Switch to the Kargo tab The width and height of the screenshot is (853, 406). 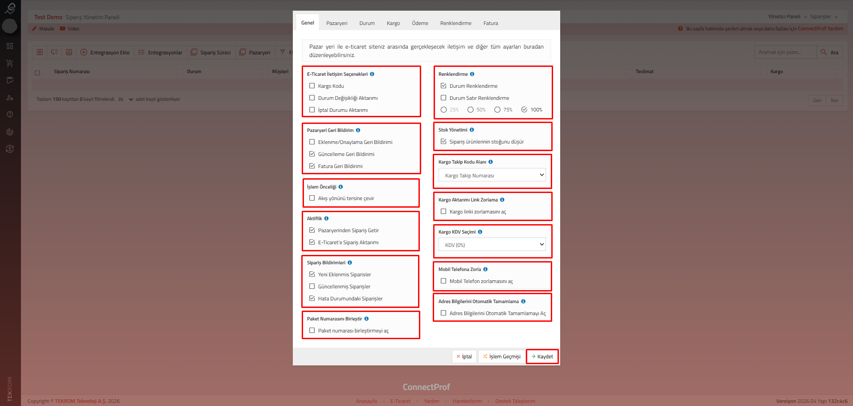pos(393,23)
